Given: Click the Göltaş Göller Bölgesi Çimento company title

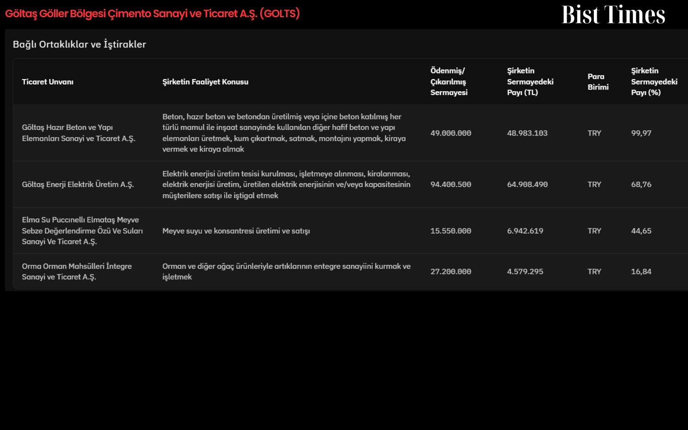Looking at the screenshot, I should coord(152,14).
